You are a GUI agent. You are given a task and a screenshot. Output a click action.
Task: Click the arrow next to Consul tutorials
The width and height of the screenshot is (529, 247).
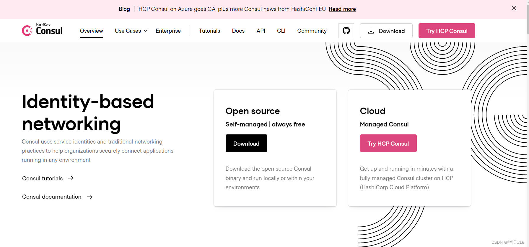(71, 178)
